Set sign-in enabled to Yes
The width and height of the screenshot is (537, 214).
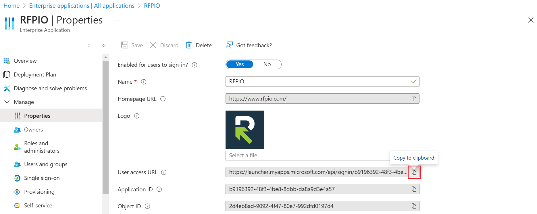point(240,64)
